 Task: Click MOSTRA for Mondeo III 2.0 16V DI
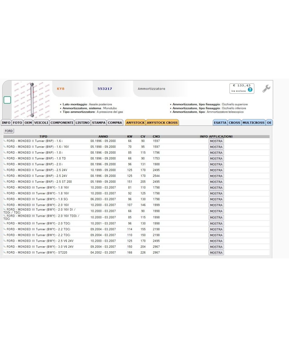click(x=216, y=211)
